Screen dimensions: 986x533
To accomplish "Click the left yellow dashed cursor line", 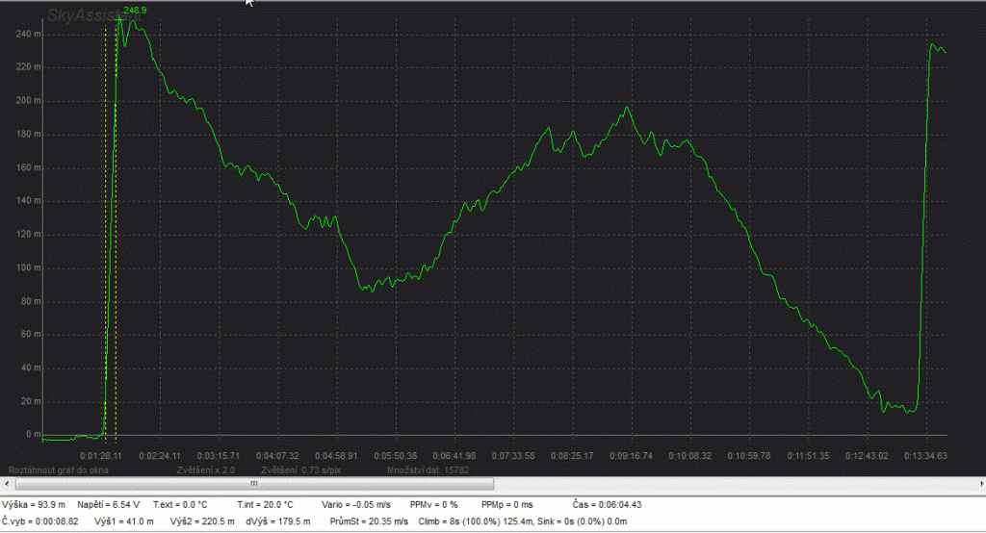I will tap(106, 241).
